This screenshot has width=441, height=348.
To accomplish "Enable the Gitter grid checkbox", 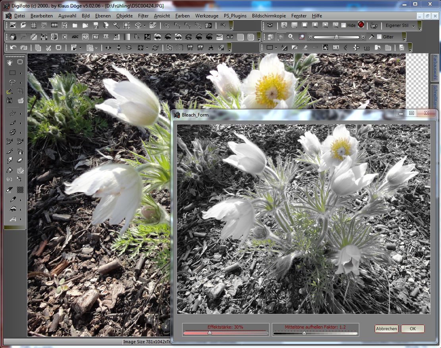I will (x=379, y=37).
